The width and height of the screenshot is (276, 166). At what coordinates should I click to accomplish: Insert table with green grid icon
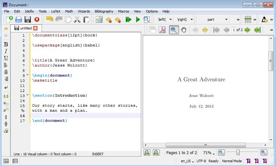click(x=248, y=20)
